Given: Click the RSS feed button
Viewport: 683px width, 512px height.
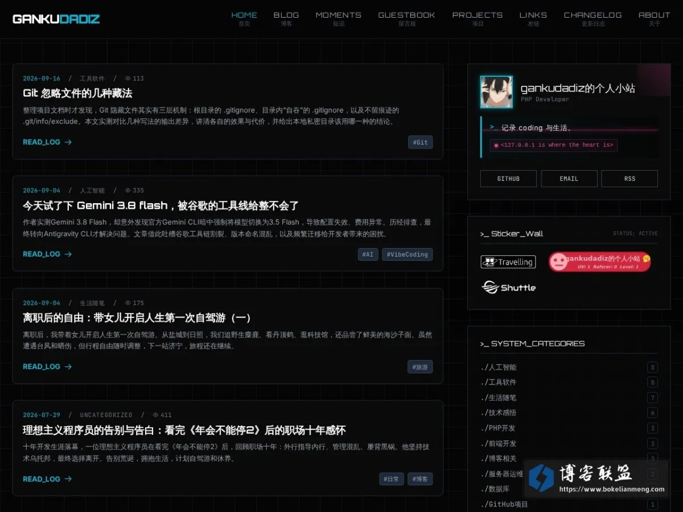Looking at the screenshot, I should pyautogui.click(x=629, y=179).
